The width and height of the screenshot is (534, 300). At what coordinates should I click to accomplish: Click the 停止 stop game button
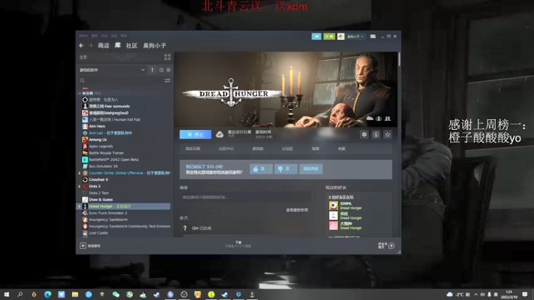coord(196,135)
